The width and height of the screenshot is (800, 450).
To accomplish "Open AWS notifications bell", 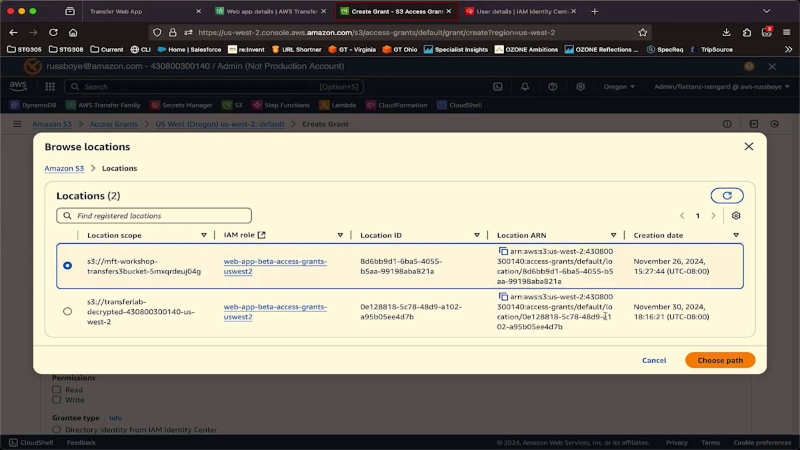I will (525, 87).
